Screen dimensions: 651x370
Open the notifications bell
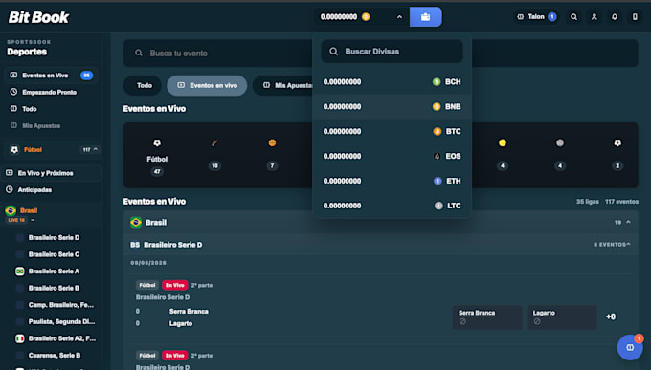click(615, 17)
